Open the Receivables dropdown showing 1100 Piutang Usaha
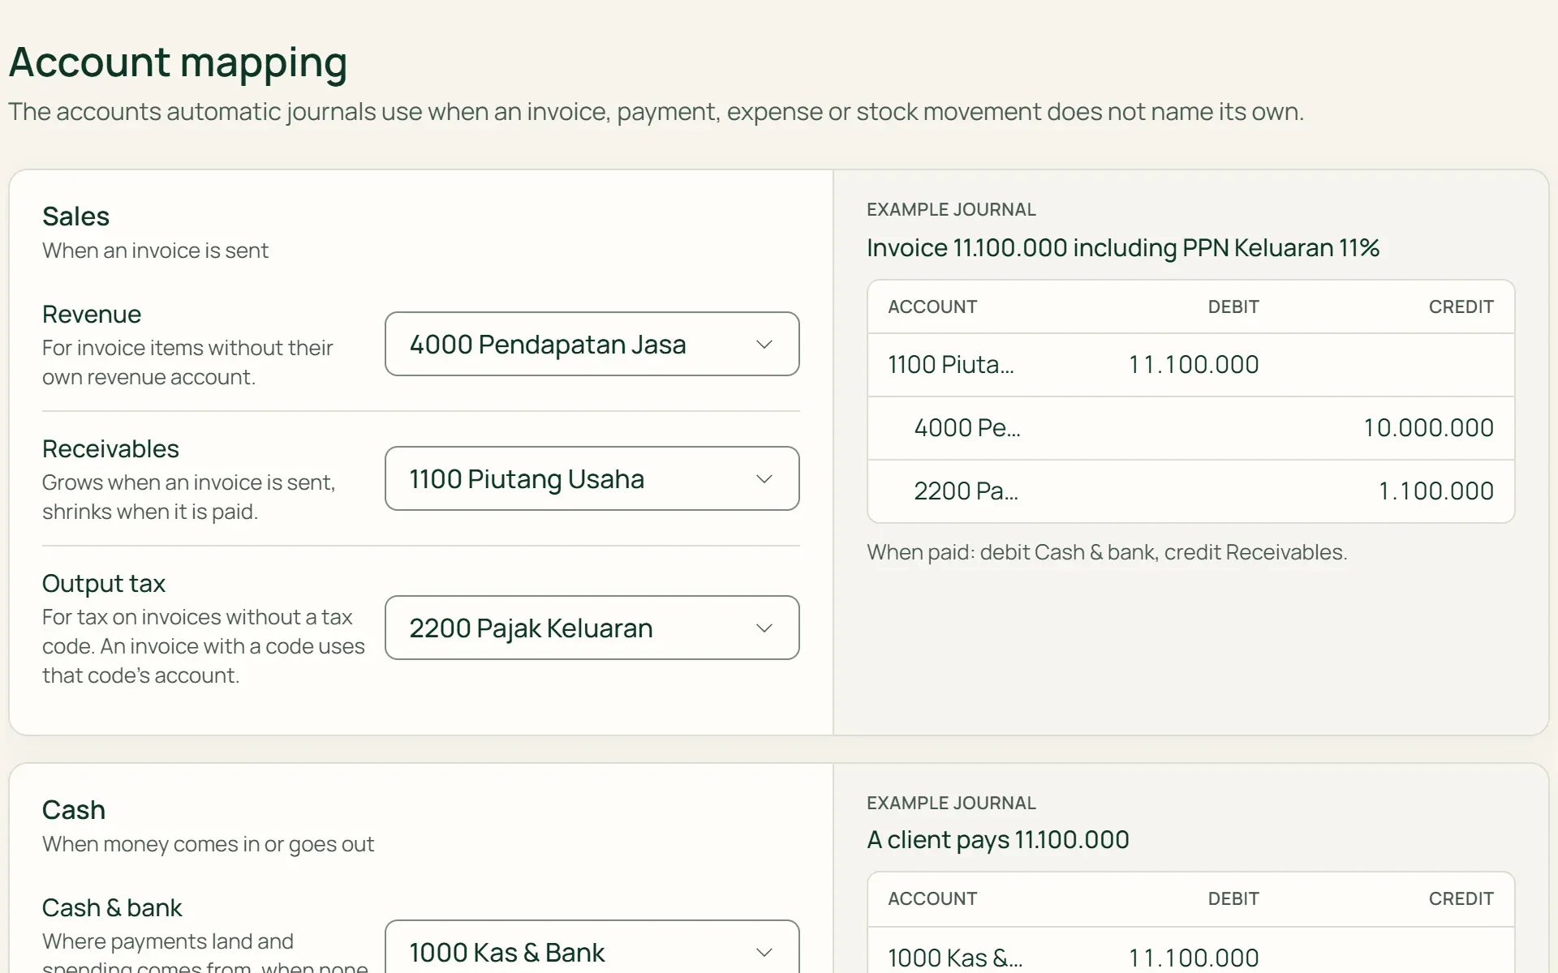This screenshot has width=1558, height=973. tap(592, 478)
